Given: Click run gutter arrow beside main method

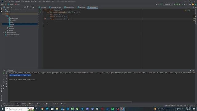Looking at the screenshot, I should click(x=40, y=12).
